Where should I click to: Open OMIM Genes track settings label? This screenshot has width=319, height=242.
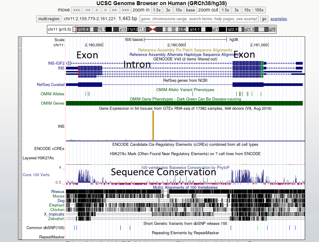[52, 103]
